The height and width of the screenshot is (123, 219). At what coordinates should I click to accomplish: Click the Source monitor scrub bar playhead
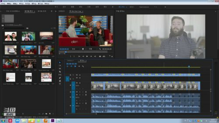(66, 52)
